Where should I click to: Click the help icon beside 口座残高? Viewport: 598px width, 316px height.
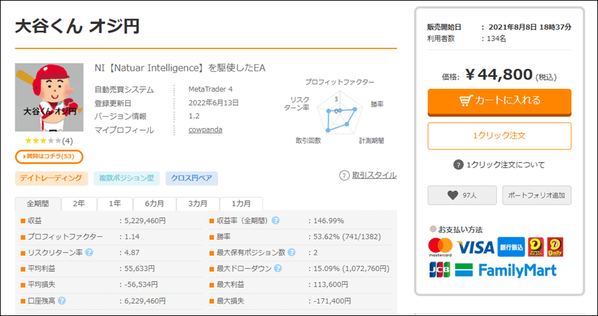pos(62,301)
